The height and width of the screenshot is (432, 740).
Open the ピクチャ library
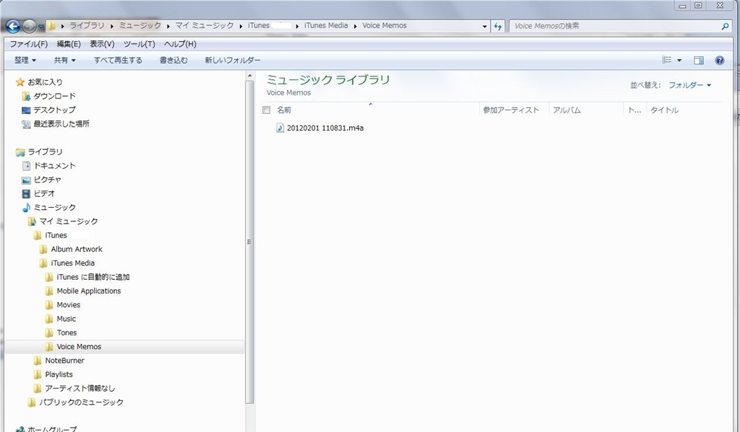[x=47, y=180]
